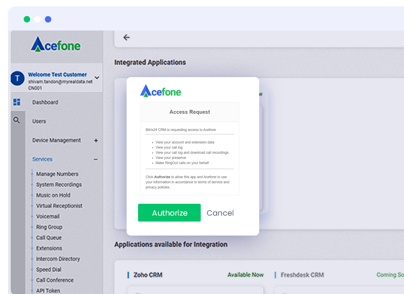
Task: Click Cancel in Access Request dialog
Action: (220, 213)
